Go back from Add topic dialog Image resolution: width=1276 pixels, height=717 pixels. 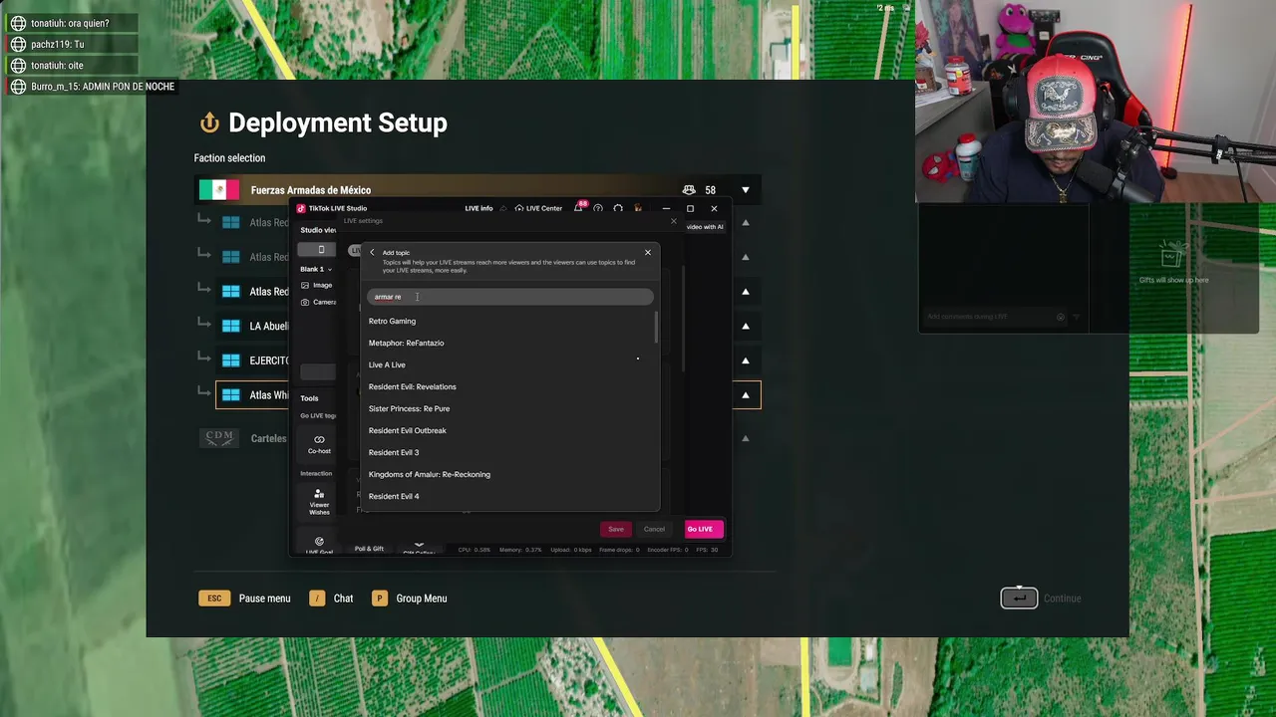[373, 252]
